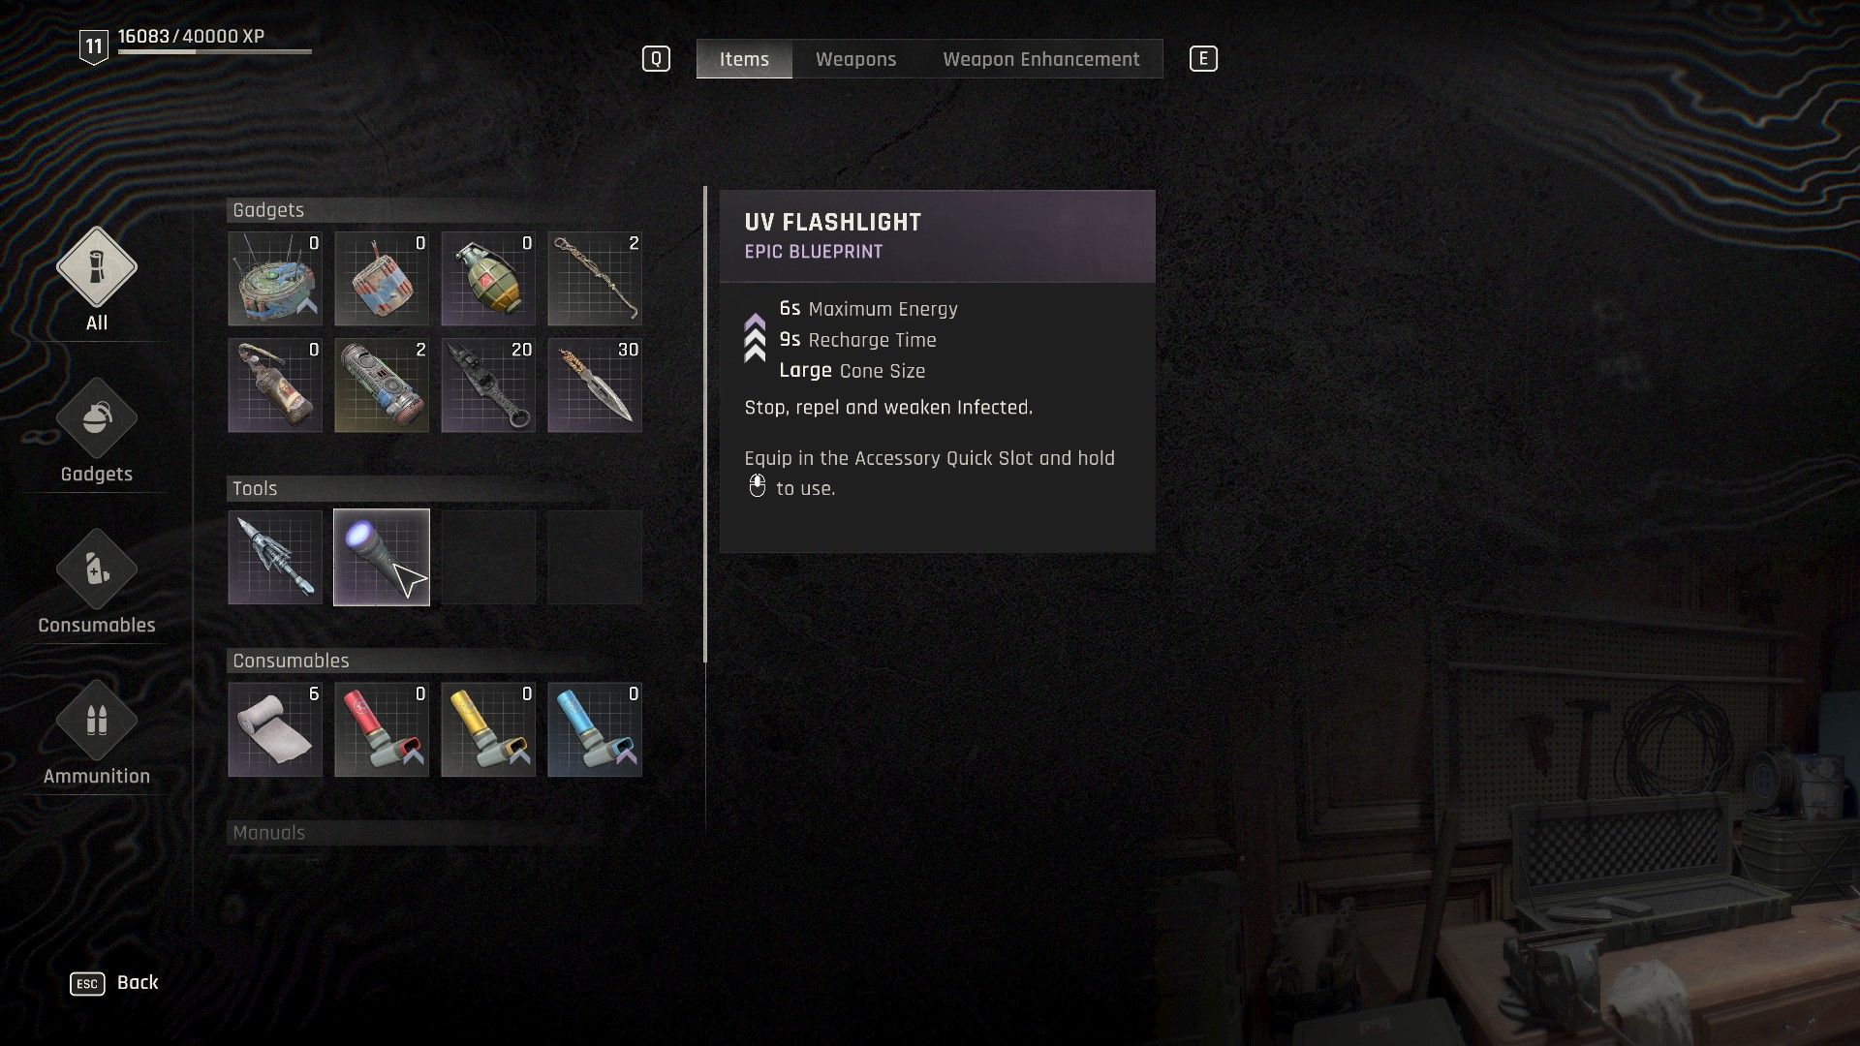The width and height of the screenshot is (1860, 1046).
Task: Filter by Consumables category
Action: pyautogui.click(x=97, y=582)
